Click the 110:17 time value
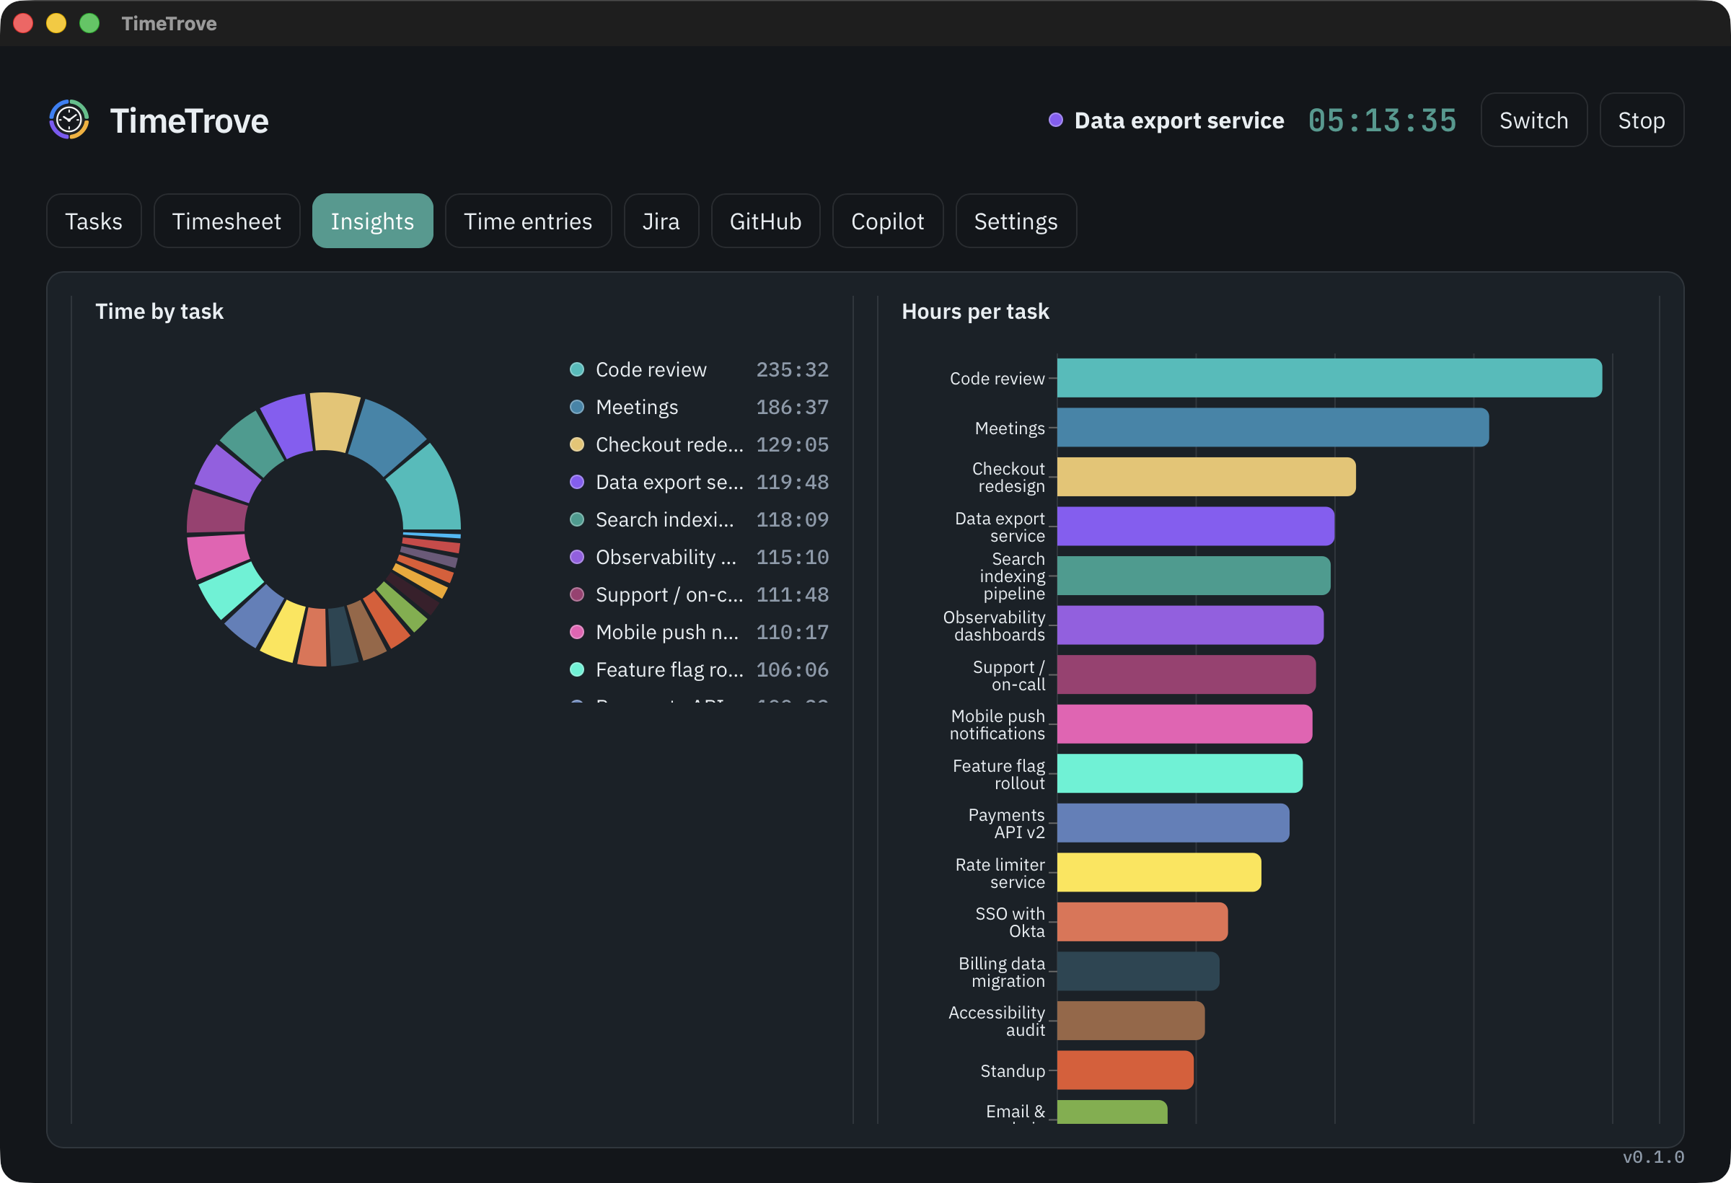Image resolution: width=1731 pixels, height=1183 pixels. (793, 632)
